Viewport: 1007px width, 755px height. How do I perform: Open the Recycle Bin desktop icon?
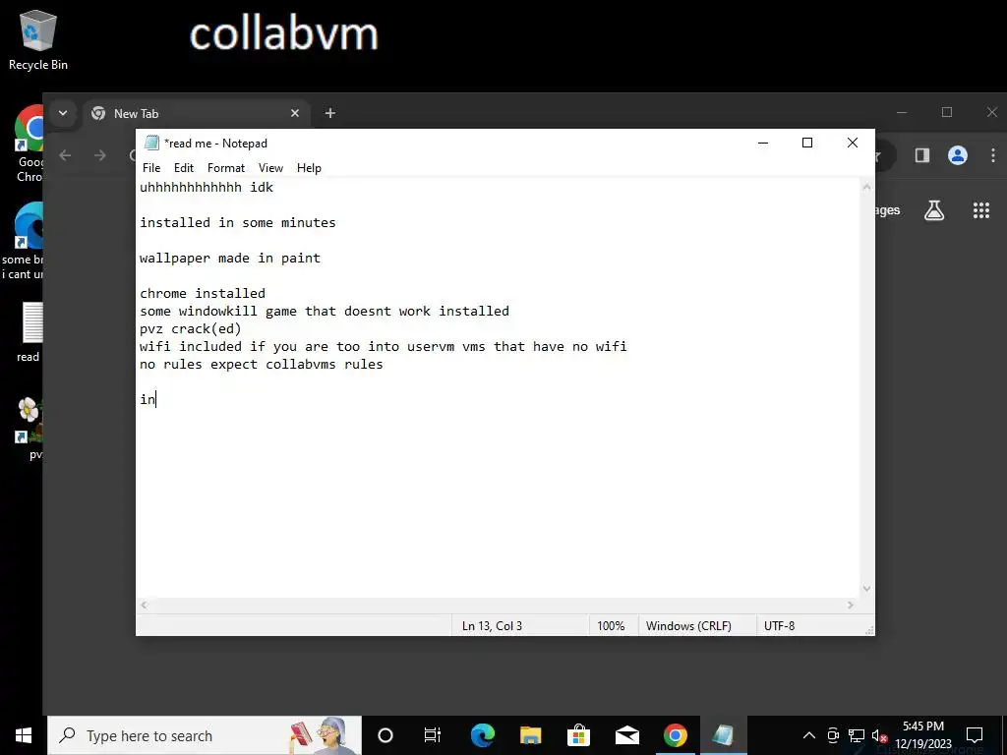(38, 39)
